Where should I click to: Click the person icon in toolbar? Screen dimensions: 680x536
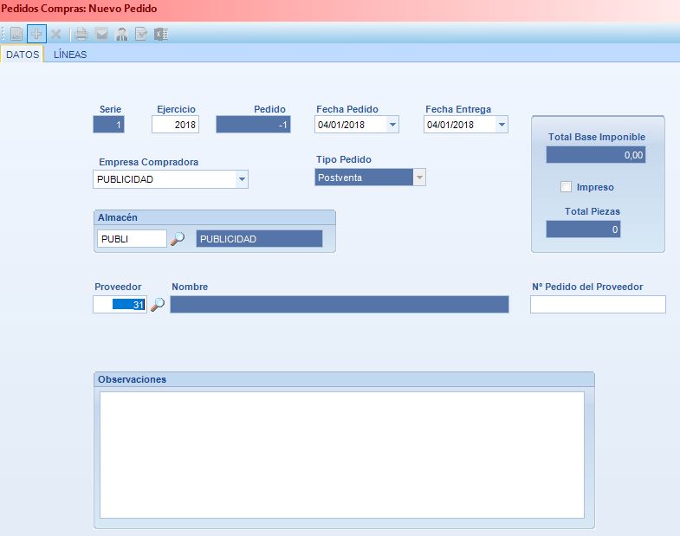[121, 35]
